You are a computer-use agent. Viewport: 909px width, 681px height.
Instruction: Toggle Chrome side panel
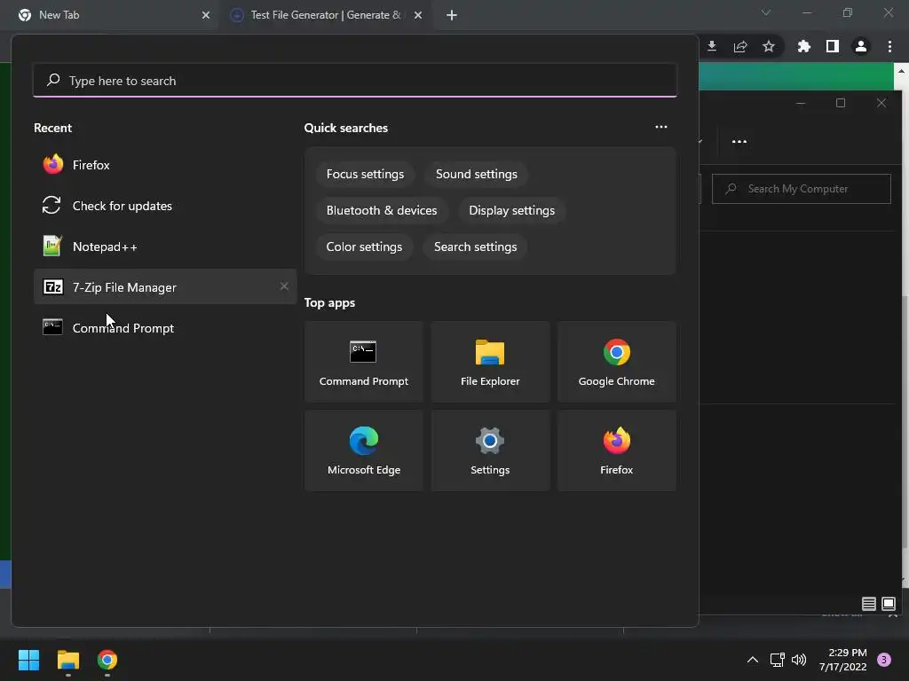pyautogui.click(x=833, y=46)
